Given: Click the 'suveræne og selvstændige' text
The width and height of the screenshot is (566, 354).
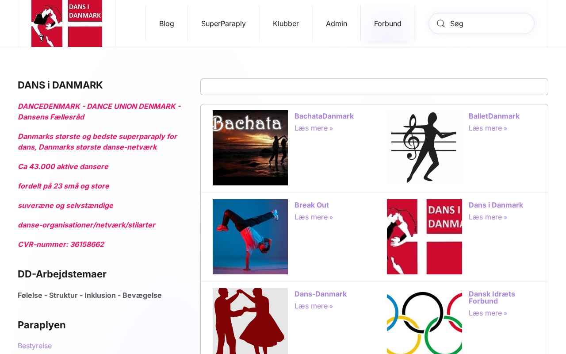Looking at the screenshot, I should 65,205.
